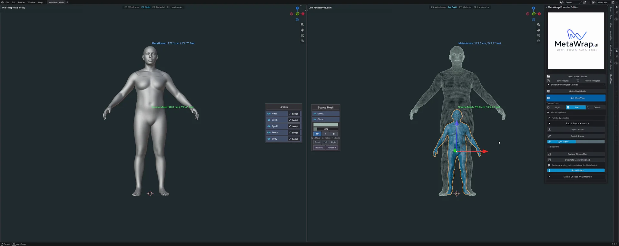Collapse Import from Project (.blend) section
The width and height of the screenshot is (619, 246).
point(548,85)
